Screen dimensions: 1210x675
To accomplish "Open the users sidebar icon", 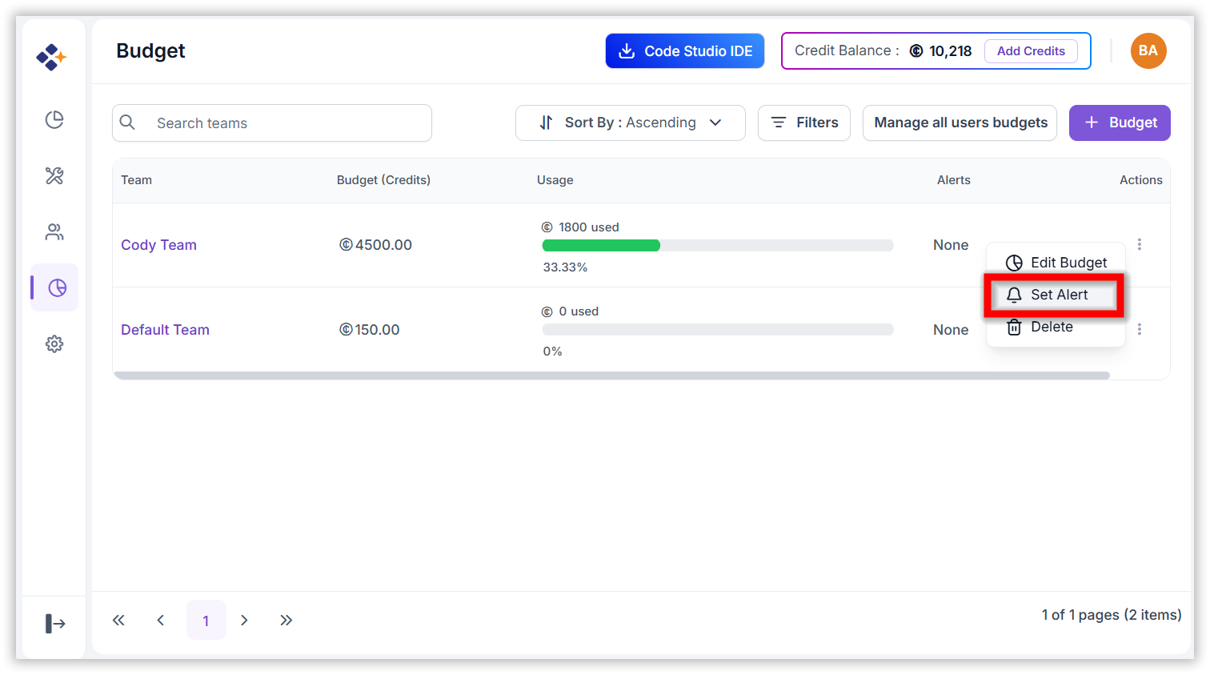I will click(54, 232).
